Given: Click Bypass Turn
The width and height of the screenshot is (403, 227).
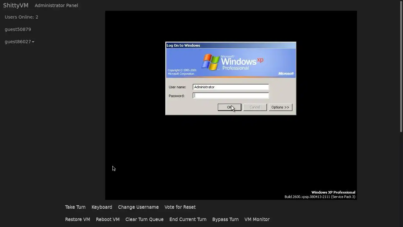Looking at the screenshot, I should click(x=225, y=219).
